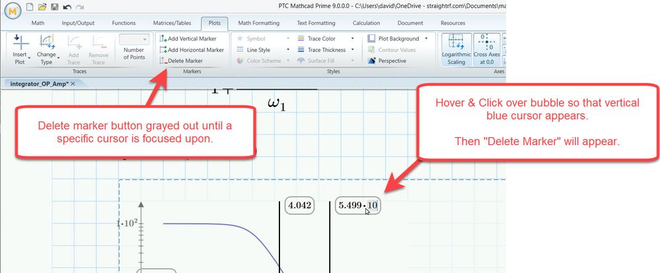Click the Perspective option
660x273 pixels.
coord(387,61)
